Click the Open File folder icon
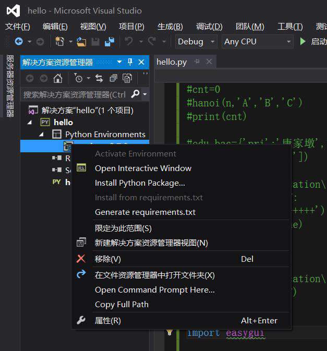Image resolution: width=327 pixels, height=351 pixels. (x=81, y=42)
